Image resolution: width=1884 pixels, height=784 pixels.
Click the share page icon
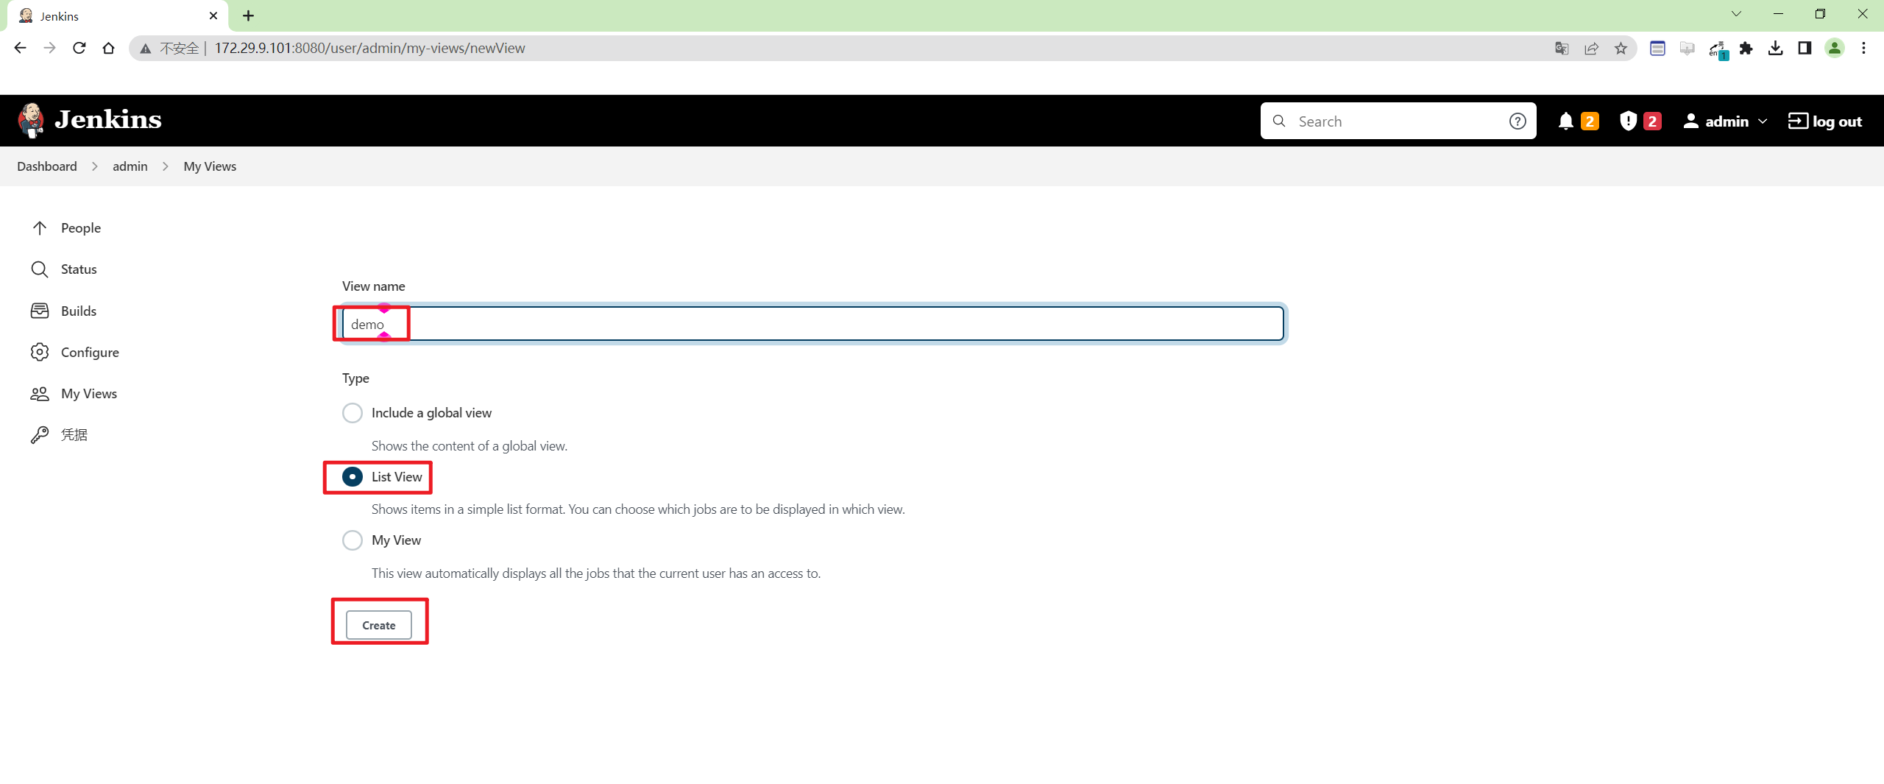pyautogui.click(x=1591, y=48)
